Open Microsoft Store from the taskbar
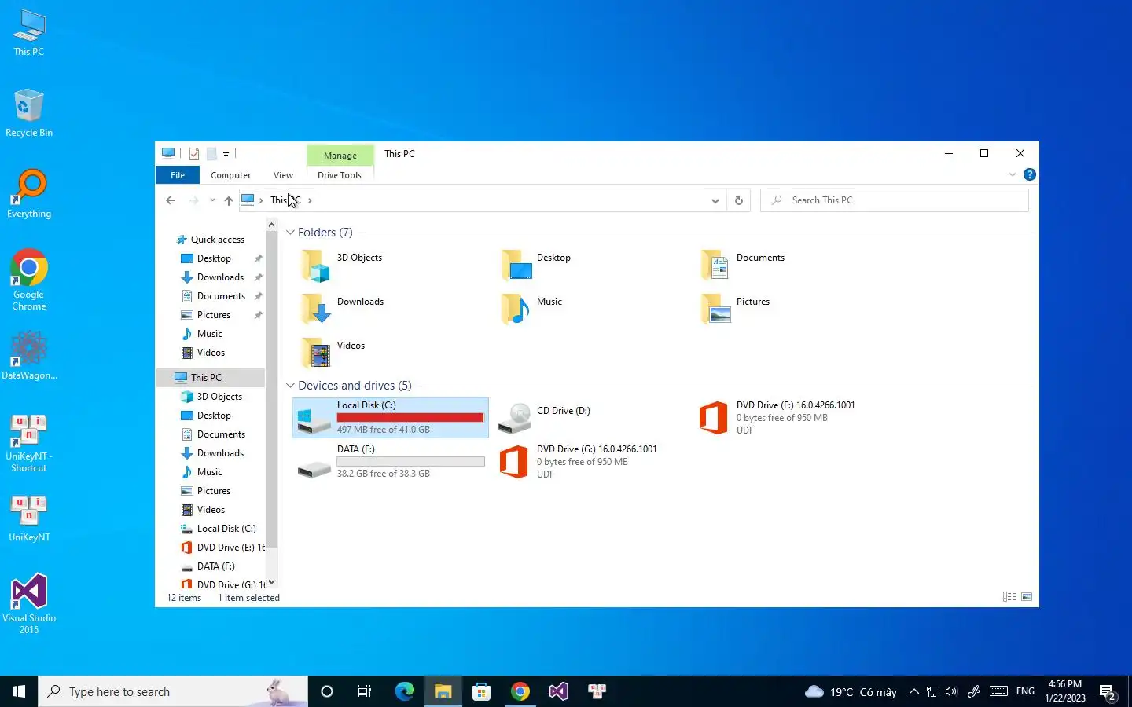Viewport: 1132px width, 707px height. pos(481,691)
